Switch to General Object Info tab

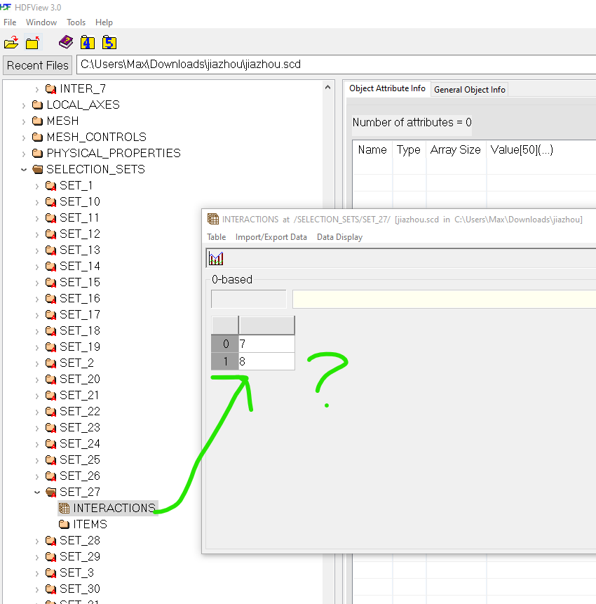point(469,89)
